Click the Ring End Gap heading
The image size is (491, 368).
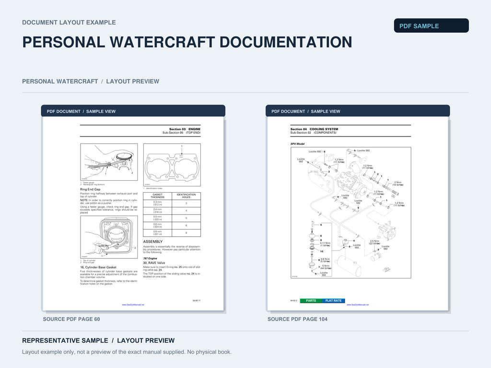click(90, 189)
